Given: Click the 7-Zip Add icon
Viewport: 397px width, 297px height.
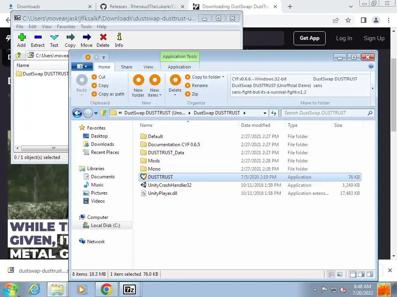Looking at the screenshot, I should [22, 38].
